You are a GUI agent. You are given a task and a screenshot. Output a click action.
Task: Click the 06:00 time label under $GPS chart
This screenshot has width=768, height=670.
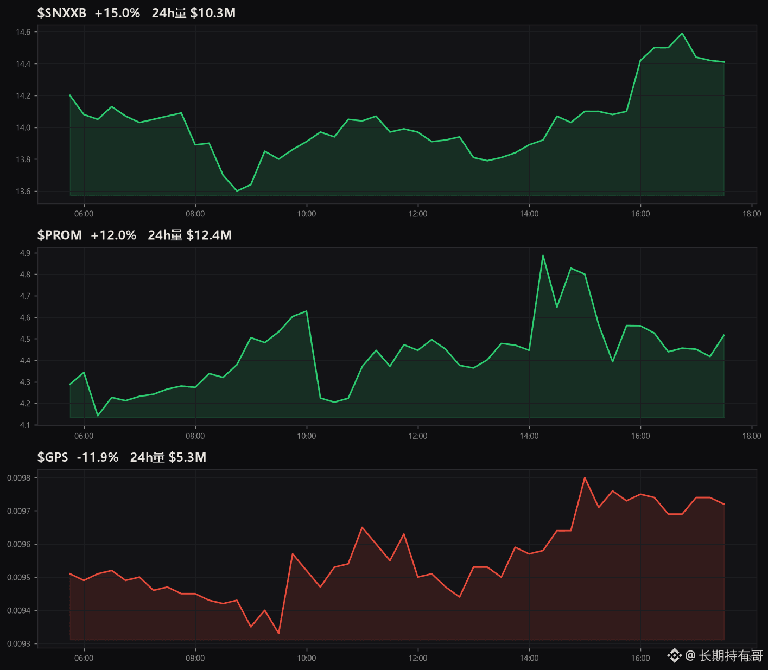coord(84,658)
